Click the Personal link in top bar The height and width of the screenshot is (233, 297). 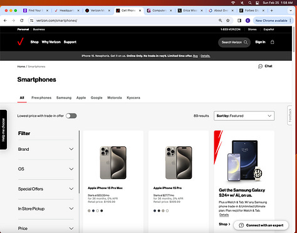click(23, 30)
